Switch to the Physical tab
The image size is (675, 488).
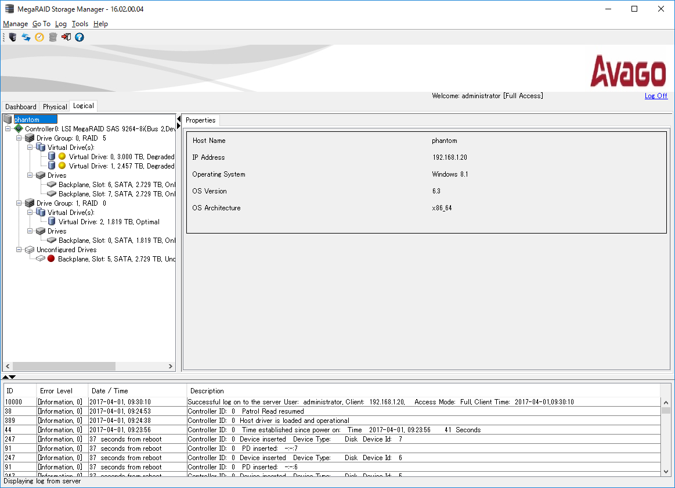click(55, 107)
